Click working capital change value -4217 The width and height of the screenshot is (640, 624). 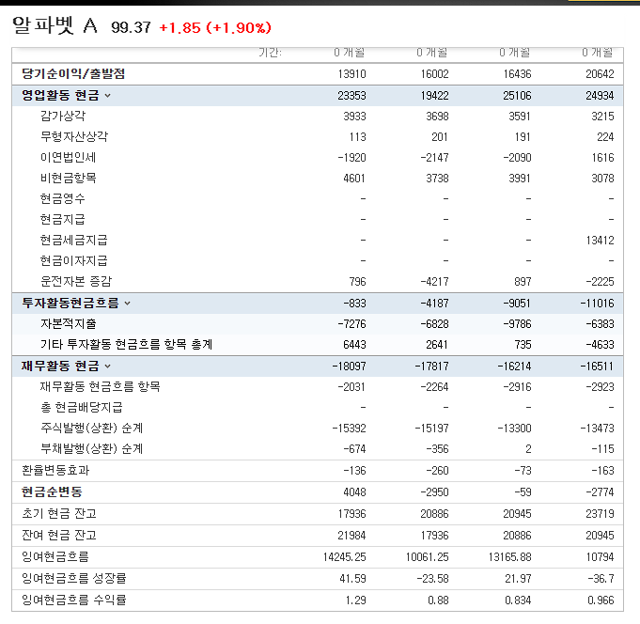point(435,282)
